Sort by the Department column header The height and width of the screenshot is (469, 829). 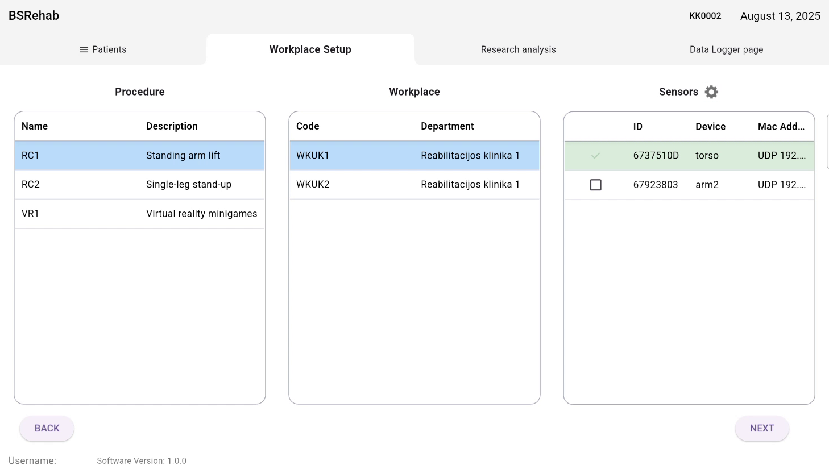pyautogui.click(x=447, y=126)
